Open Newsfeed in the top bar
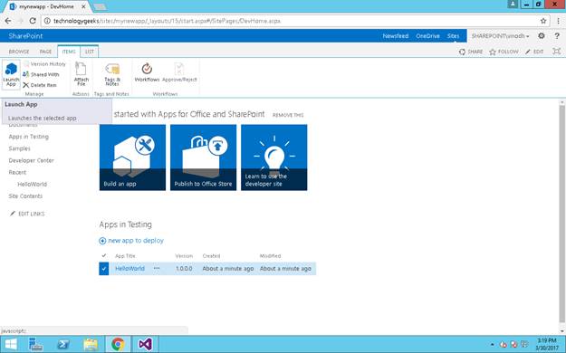The height and width of the screenshot is (353, 566). coord(396,36)
